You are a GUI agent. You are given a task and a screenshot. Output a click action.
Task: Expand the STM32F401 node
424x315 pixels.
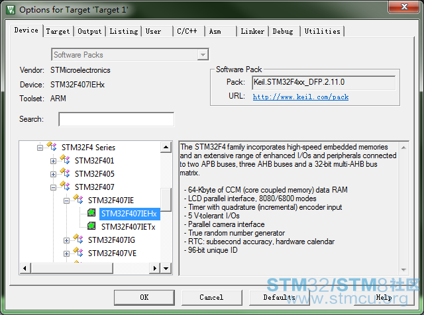pyautogui.click(x=53, y=161)
